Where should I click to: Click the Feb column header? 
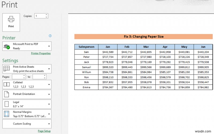pos(127,47)
